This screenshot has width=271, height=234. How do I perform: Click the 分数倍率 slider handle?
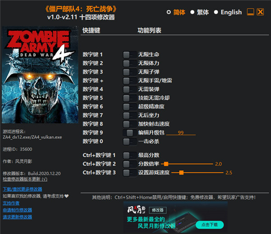pos(166,164)
